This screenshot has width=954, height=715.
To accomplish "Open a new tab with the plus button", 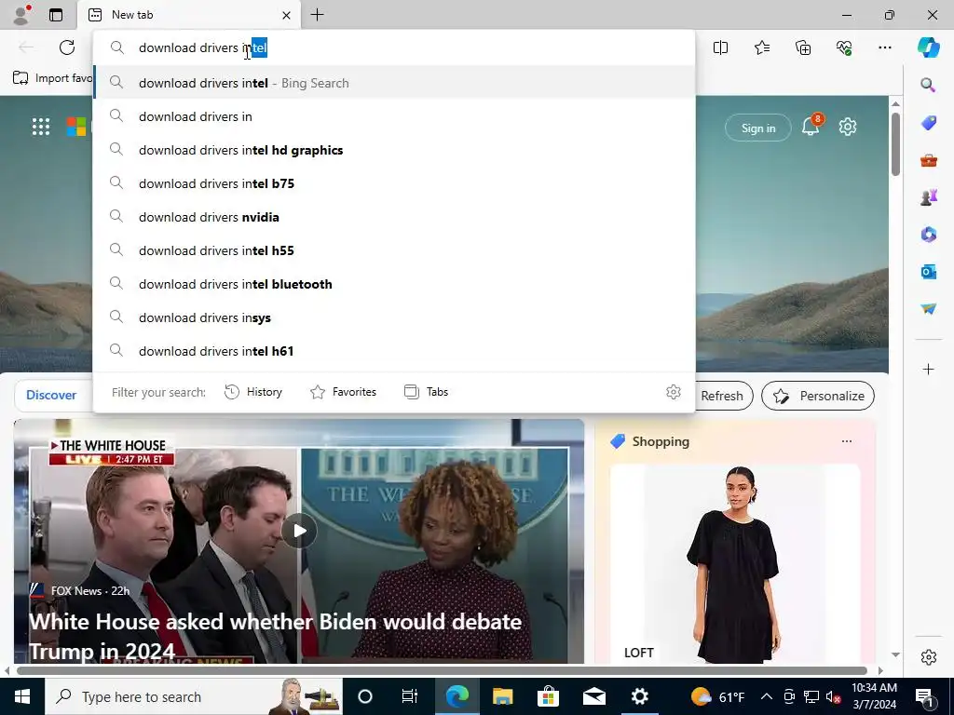I will coord(317,15).
